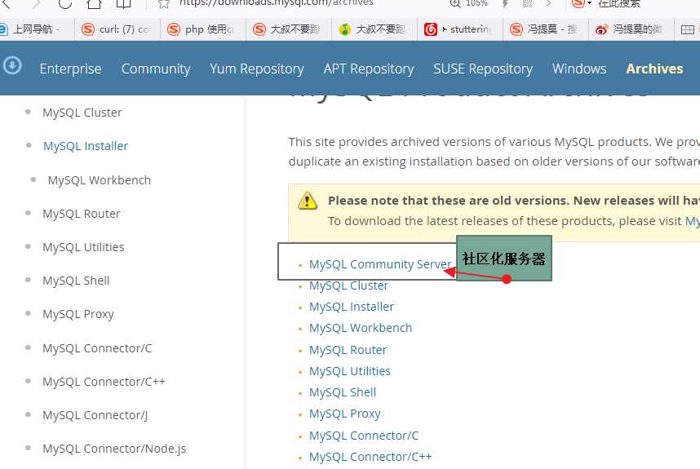Screen dimensions: 700x469
Task: Open the php 使用 bookmark
Action: point(201,29)
